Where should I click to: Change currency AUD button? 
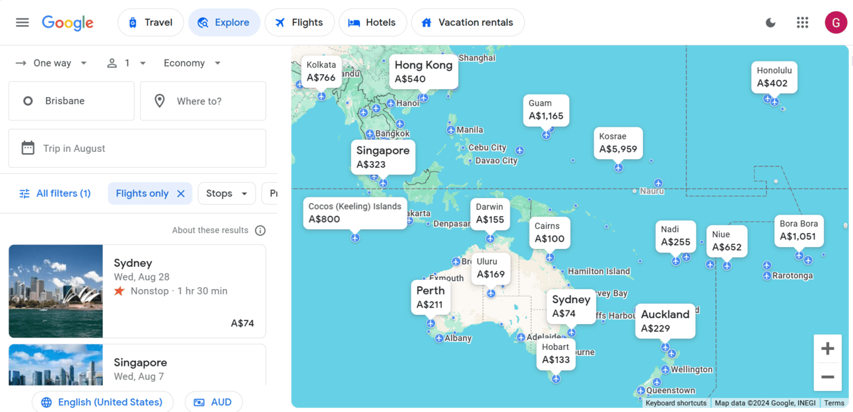(213, 402)
